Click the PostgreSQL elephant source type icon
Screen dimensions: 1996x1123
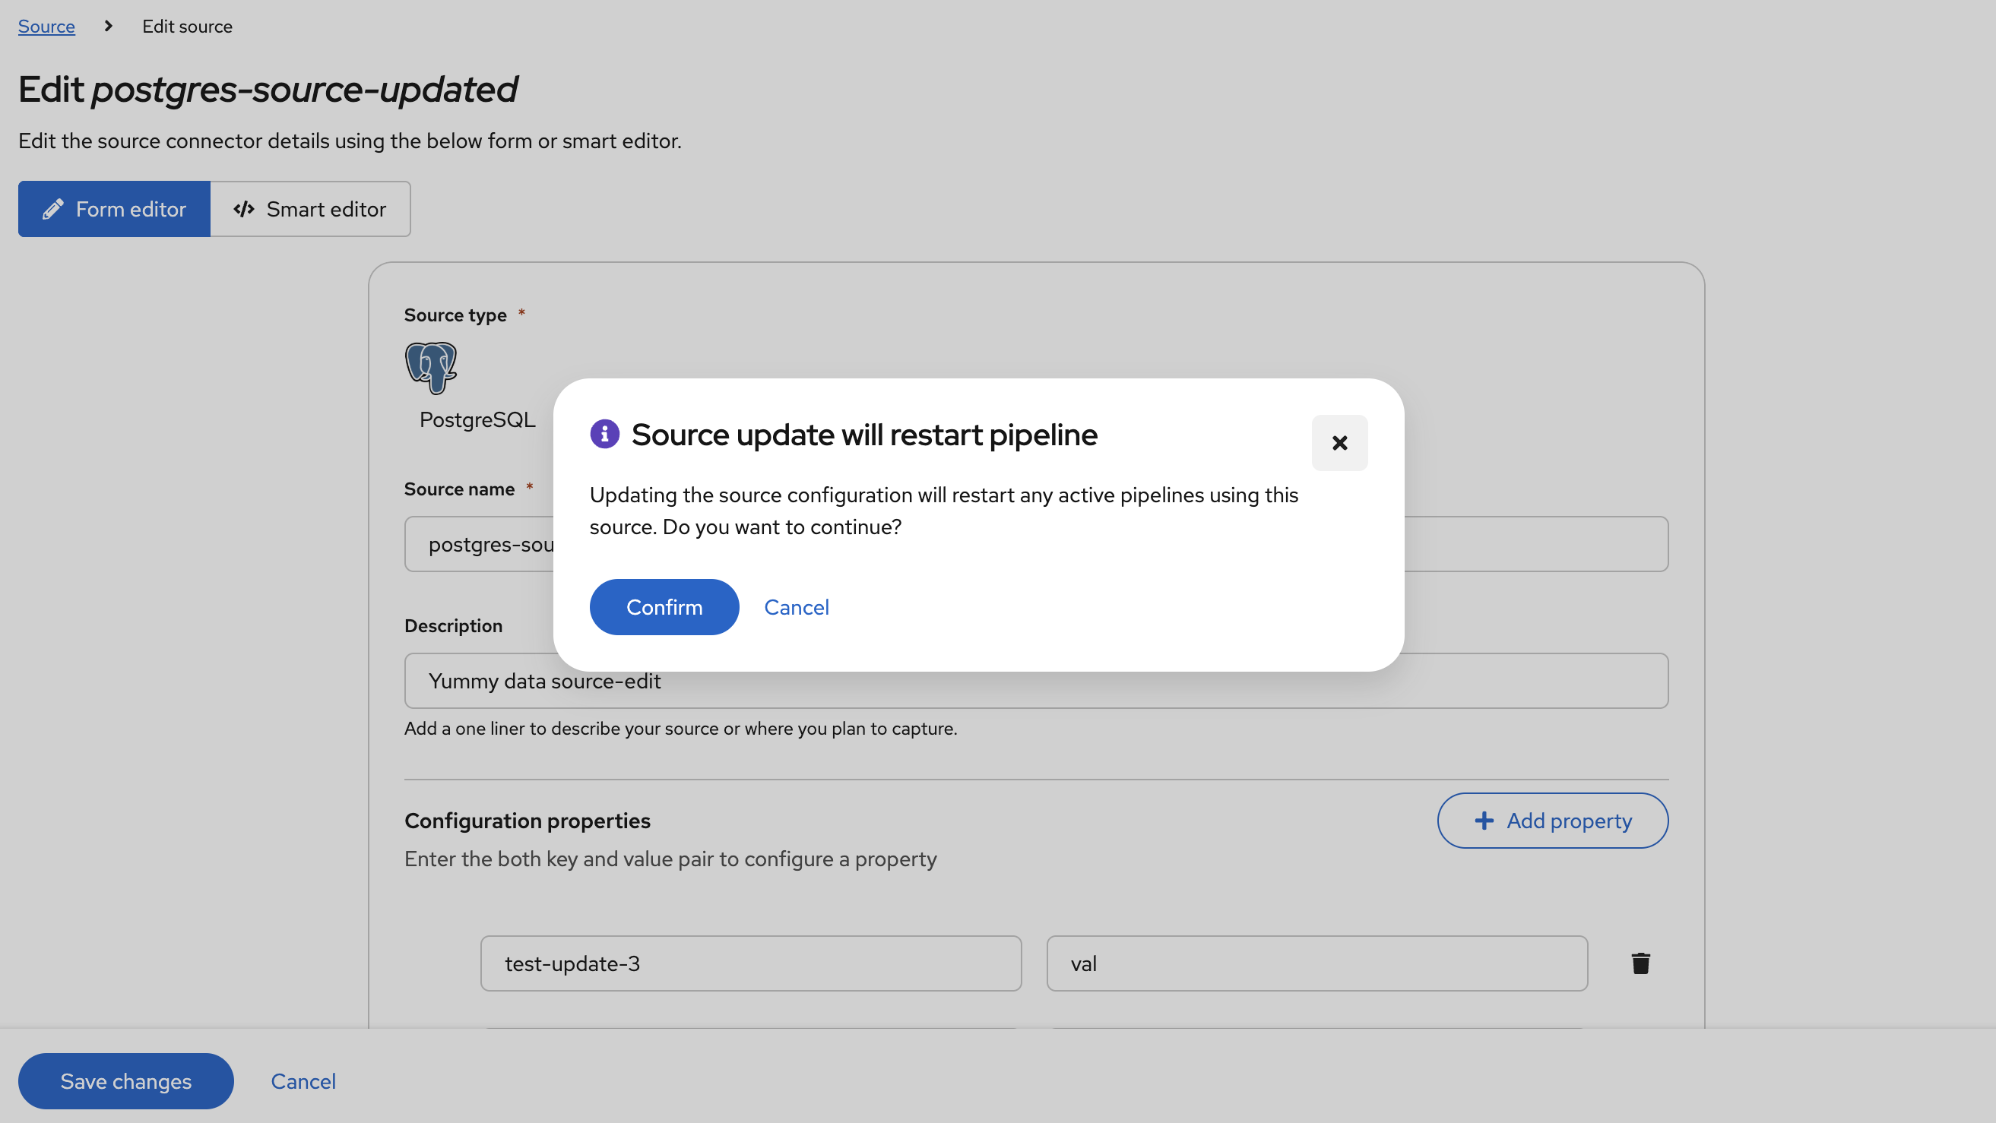coord(432,369)
